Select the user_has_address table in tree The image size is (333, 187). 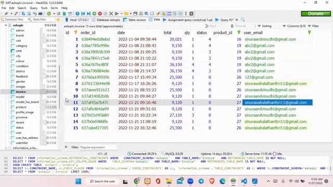pos(27,138)
